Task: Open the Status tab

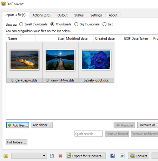Action: click(79, 15)
